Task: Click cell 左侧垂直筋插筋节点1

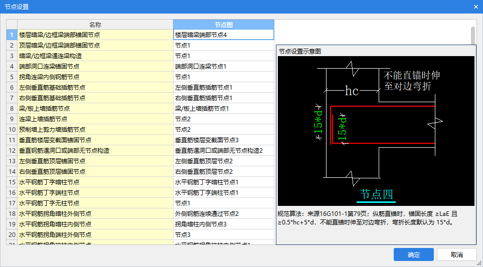Action: 224,88
